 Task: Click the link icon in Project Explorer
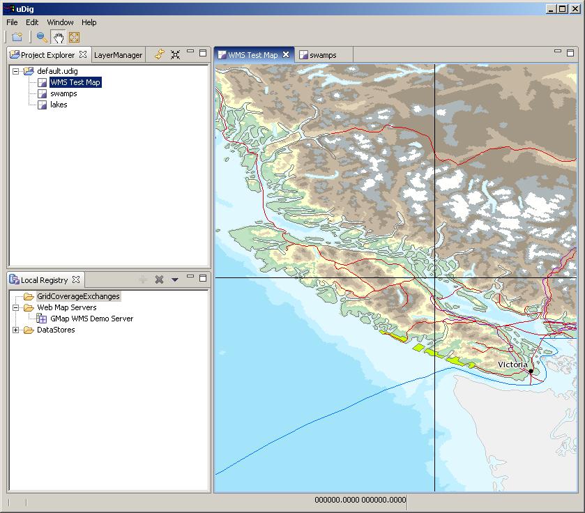pos(160,54)
